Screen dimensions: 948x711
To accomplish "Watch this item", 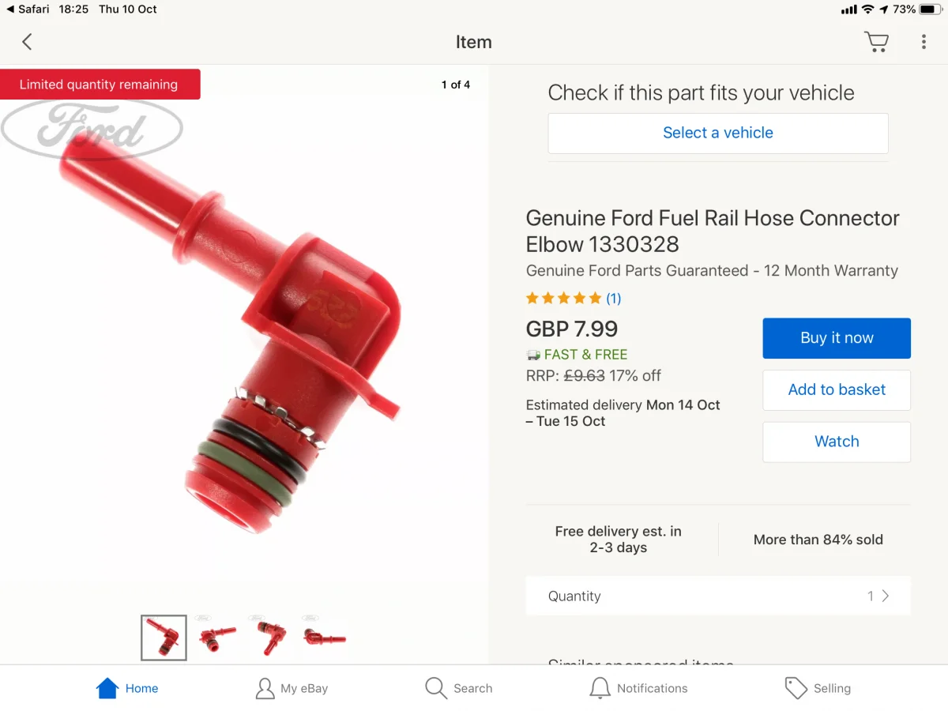I will tap(836, 442).
